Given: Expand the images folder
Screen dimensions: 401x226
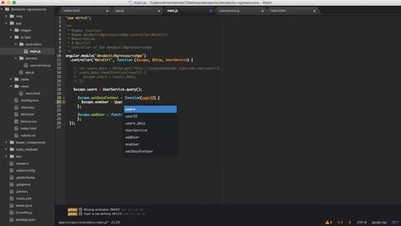Looking at the screenshot, I should 11,30.
